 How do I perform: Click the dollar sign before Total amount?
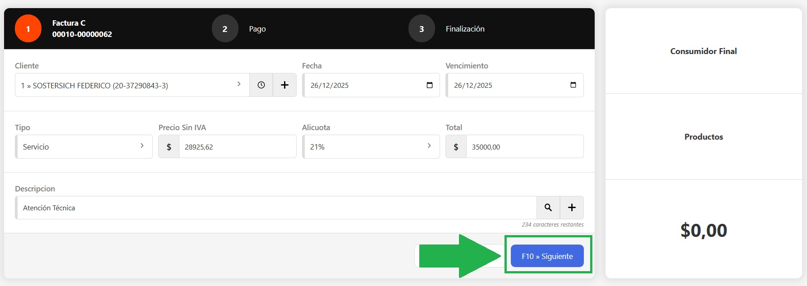tap(456, 147)
